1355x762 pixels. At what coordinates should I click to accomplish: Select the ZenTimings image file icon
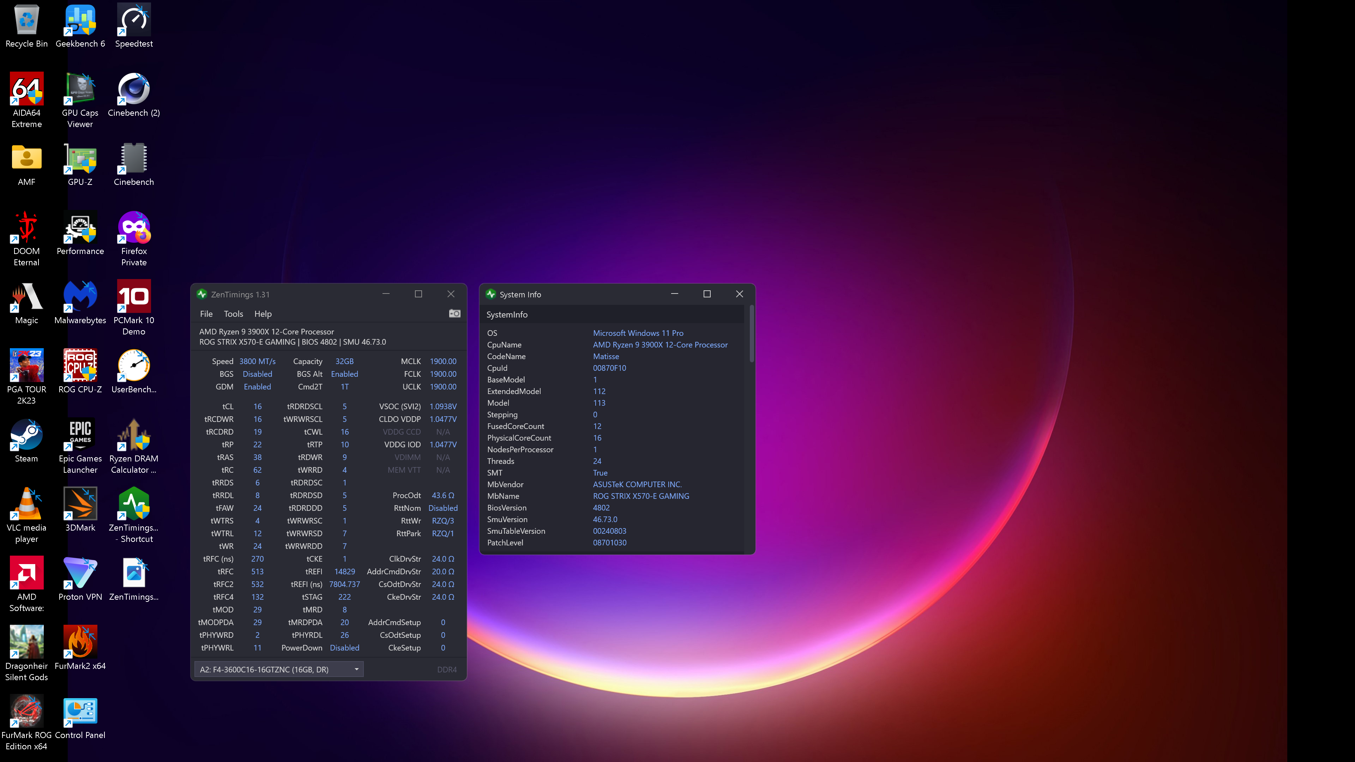coord(134,580)
